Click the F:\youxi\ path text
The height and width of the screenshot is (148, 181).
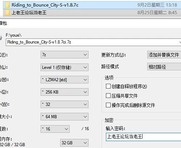point(14,35)
